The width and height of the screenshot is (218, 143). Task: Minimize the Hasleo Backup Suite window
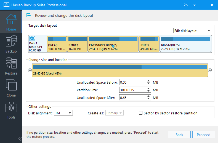point(203,5)
